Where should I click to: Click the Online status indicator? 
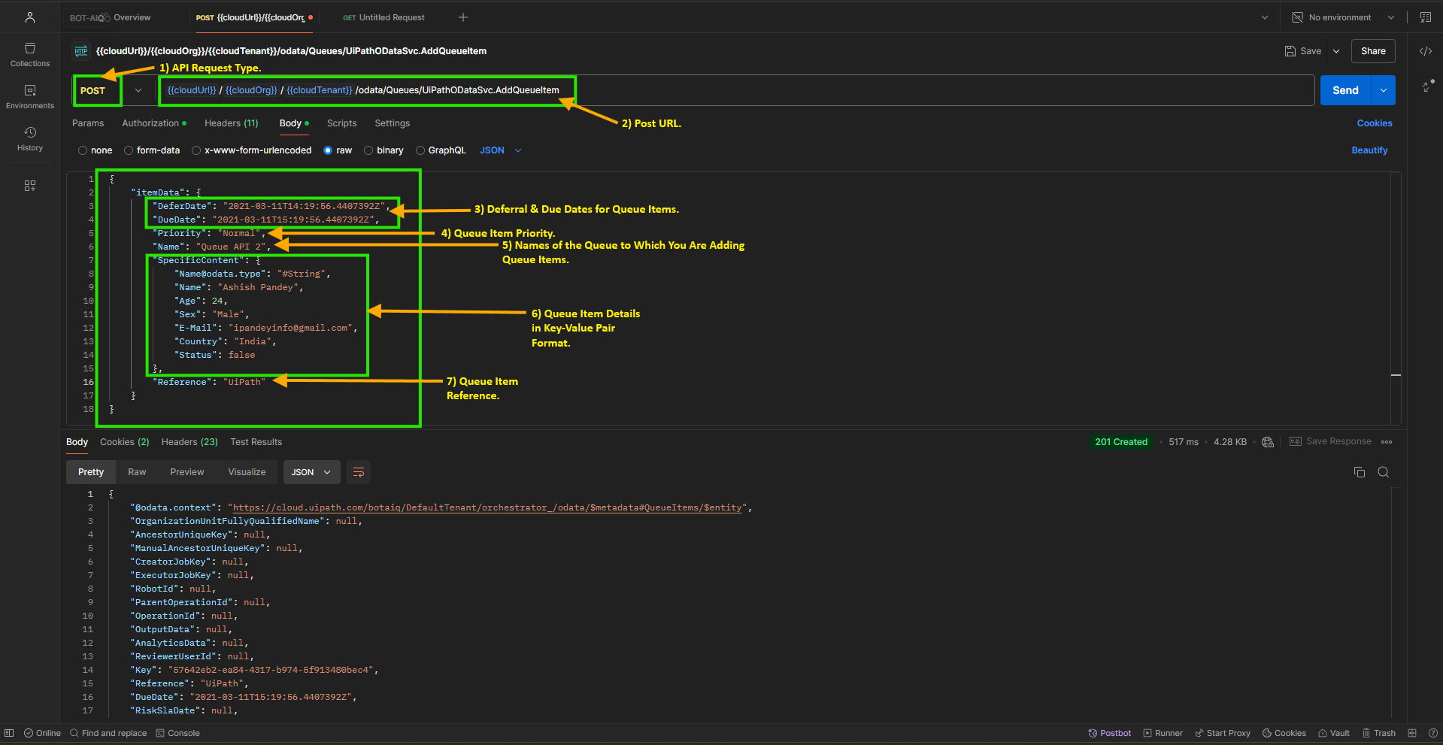tap(42, 733)
